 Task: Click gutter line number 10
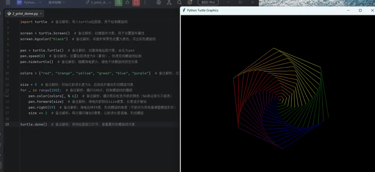coord(7,73)
